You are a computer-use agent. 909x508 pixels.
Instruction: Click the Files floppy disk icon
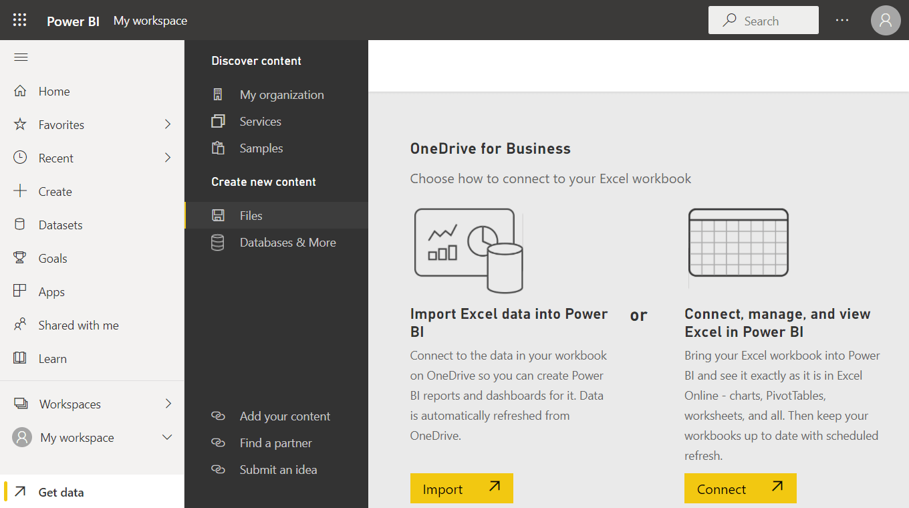(218, 215)
